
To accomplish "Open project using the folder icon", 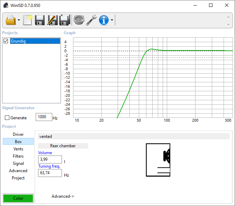I will coord(10,20).
